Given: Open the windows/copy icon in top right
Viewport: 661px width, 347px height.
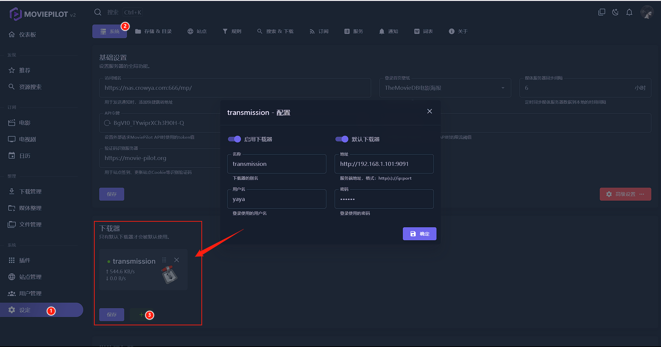Looking at the screenshot, I should [602, 12].
